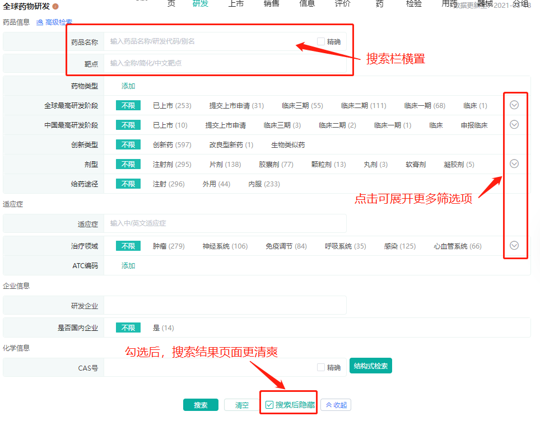
Task: Click 添加 link for 药物类型
Action: (x=128, y=86)
